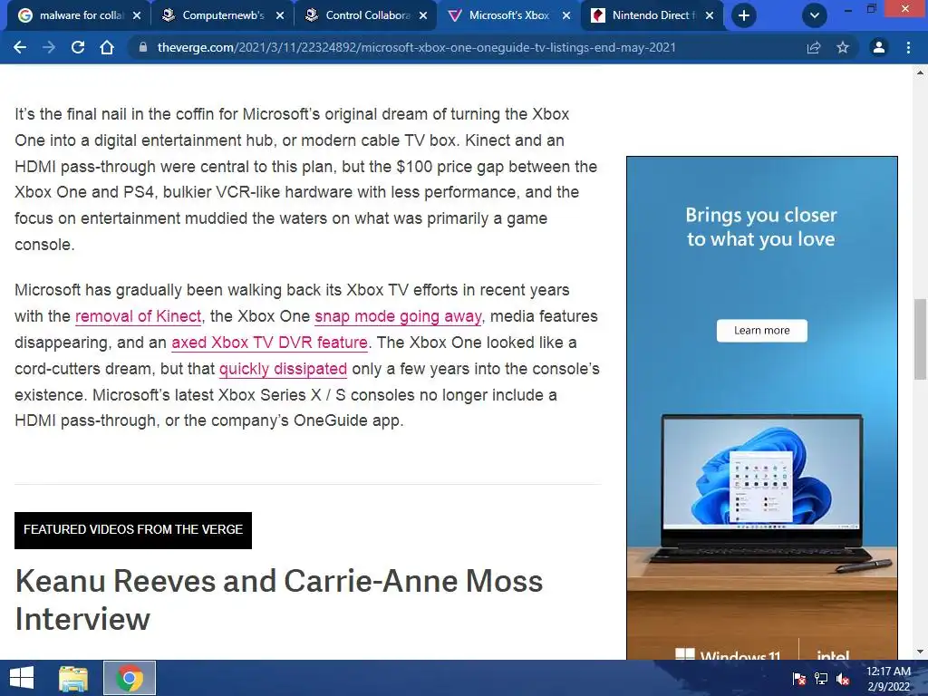The width and height of the screenshot is (928, 696).
Task: Open the network status tray icon
Action: point(821,679)
